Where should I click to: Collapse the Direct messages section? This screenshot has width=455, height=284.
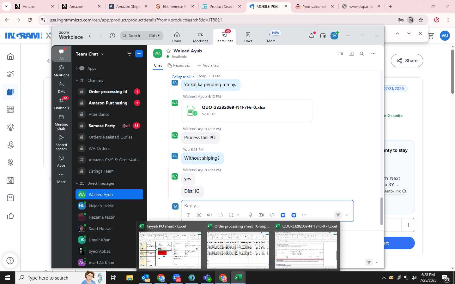(x=76, y=183)
